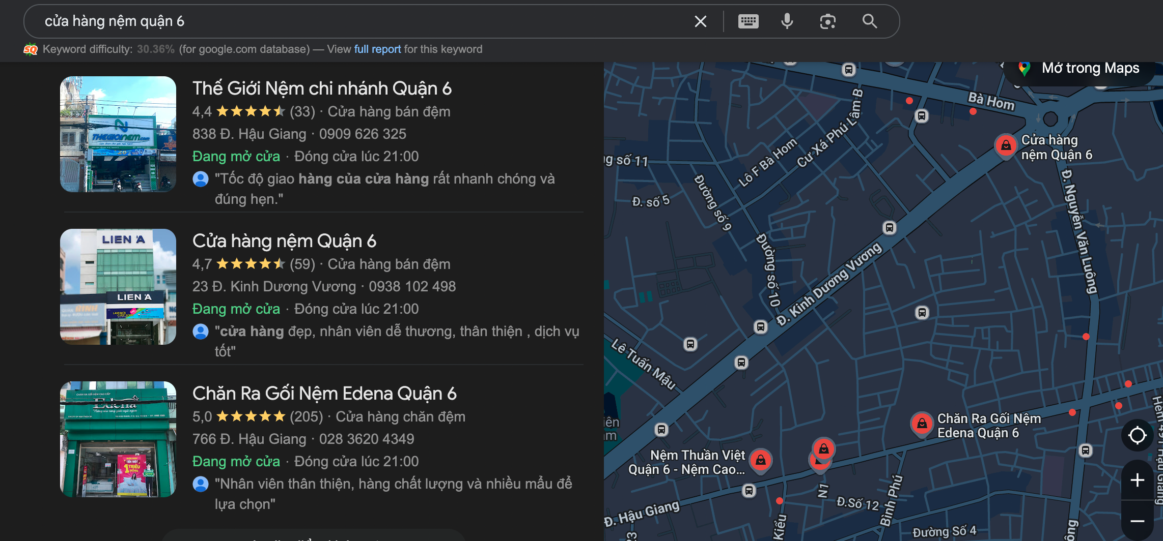Click the bus stop icon near Lê Tuấn Mậu street
The width and height of the screenshot is (1163, 541).
click(x=690, y=344)
